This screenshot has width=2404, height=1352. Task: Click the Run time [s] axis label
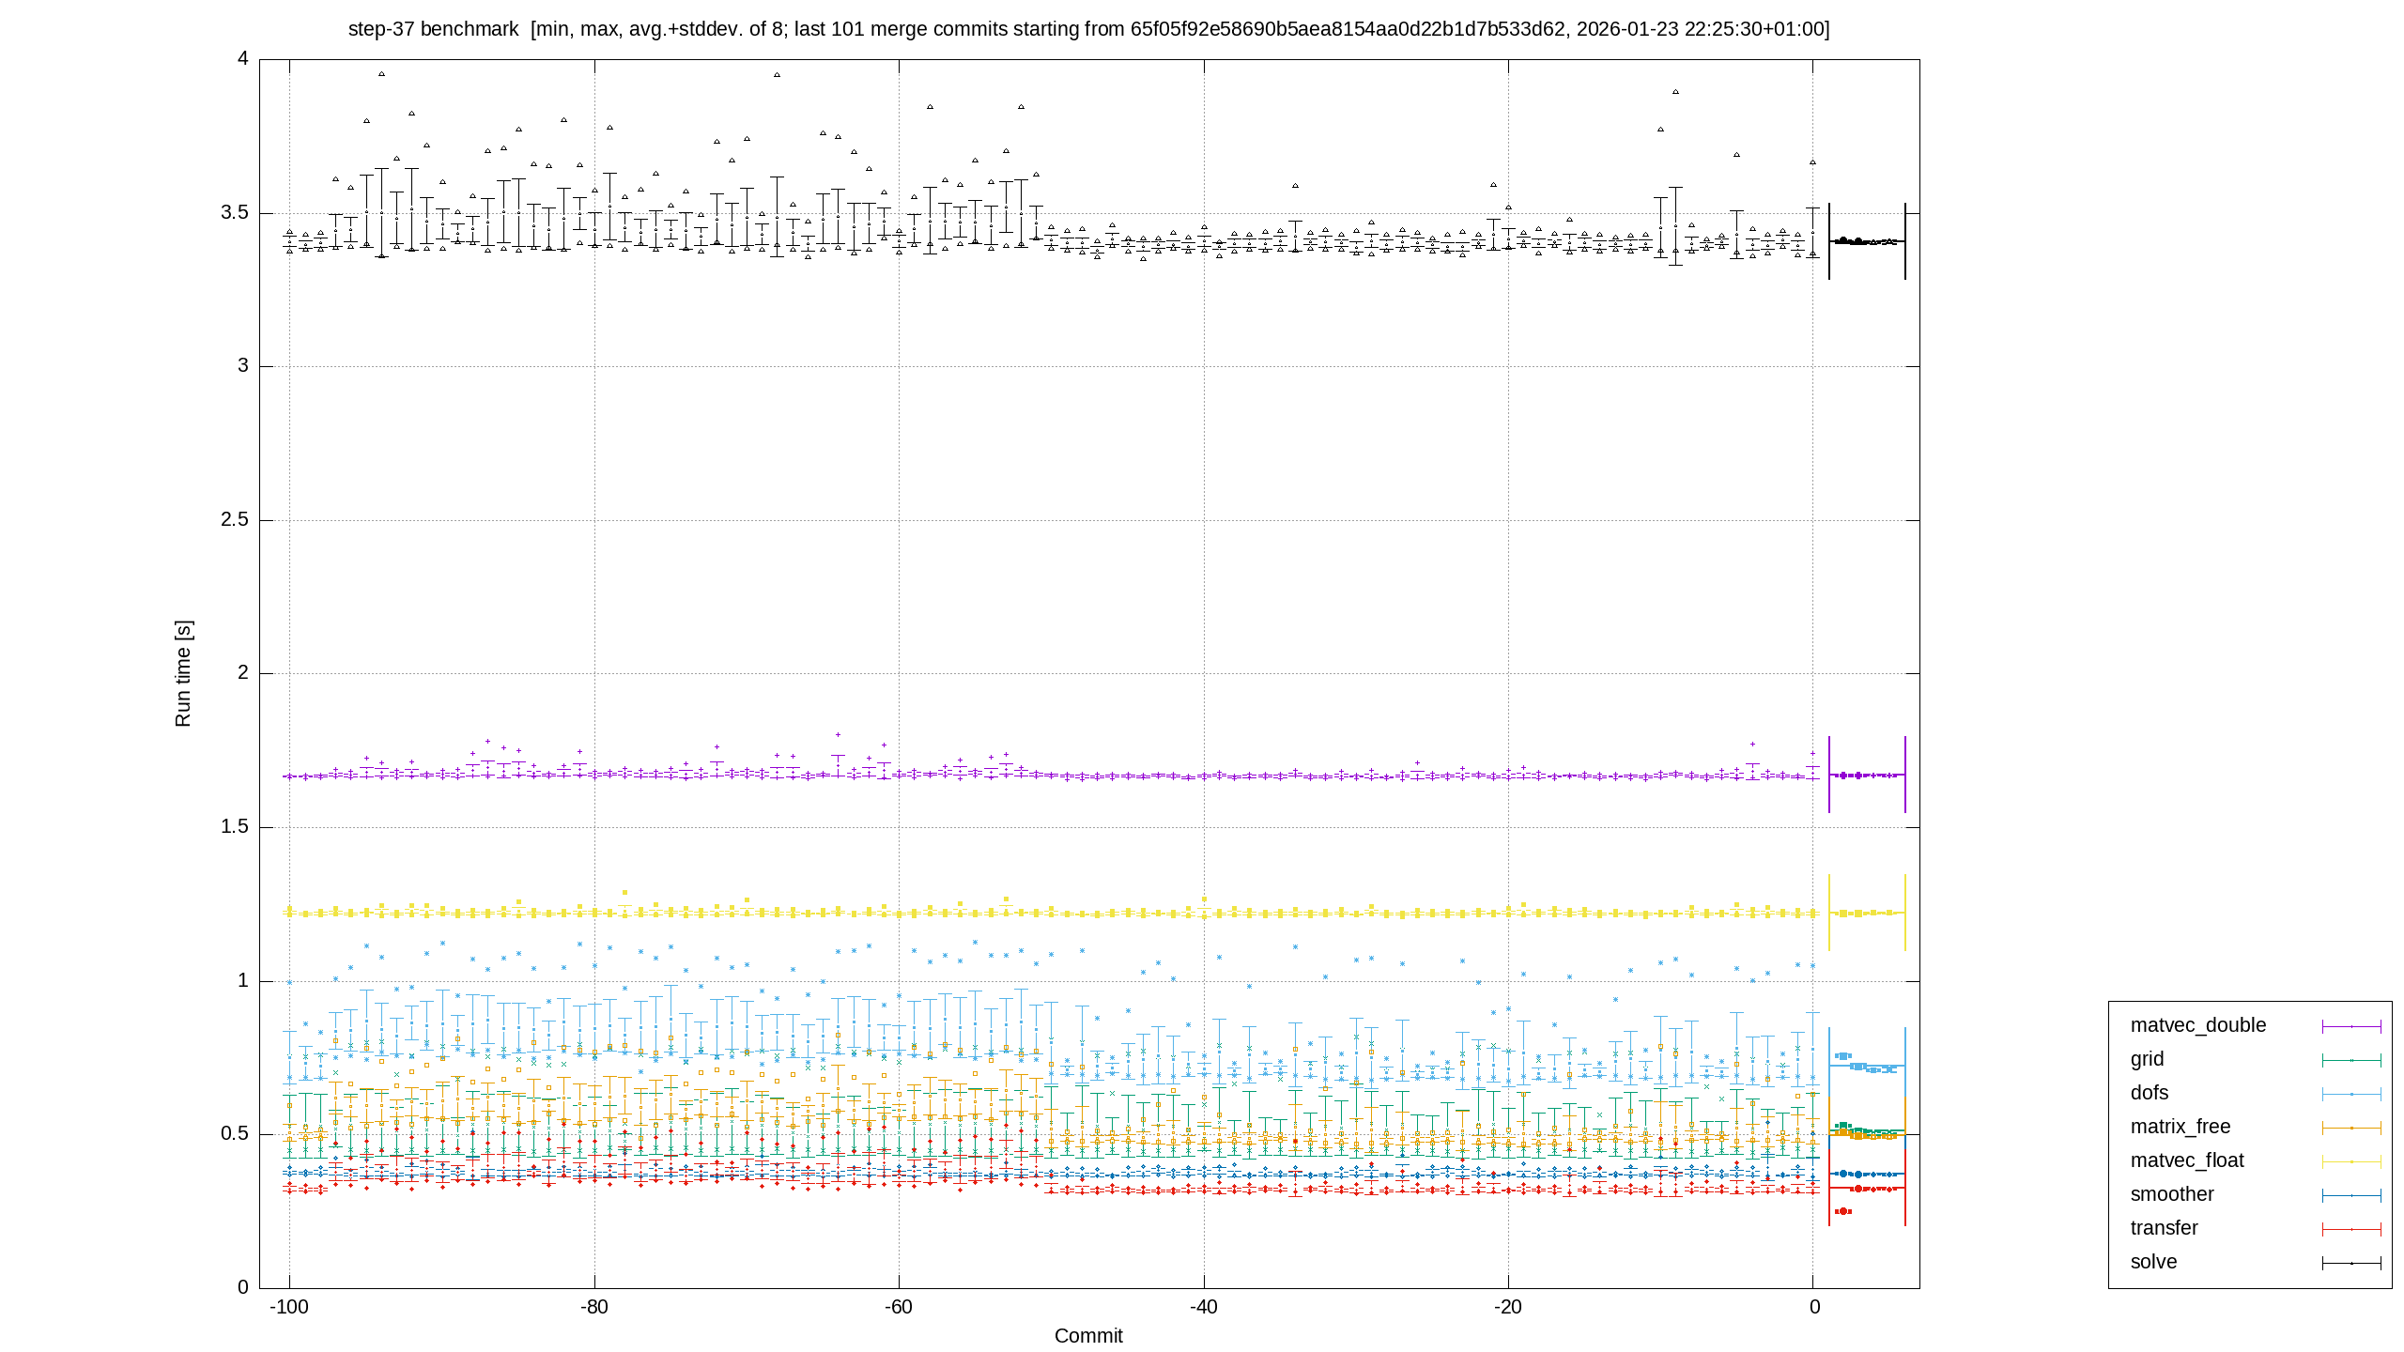pyautogui.click(x=182, y=673)
